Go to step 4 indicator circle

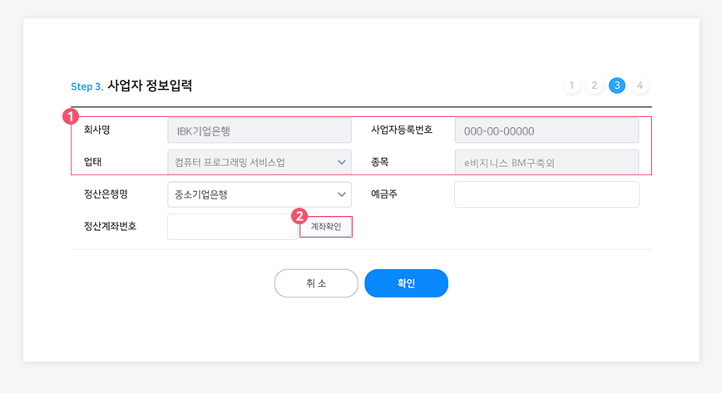(x=640, y=86)
